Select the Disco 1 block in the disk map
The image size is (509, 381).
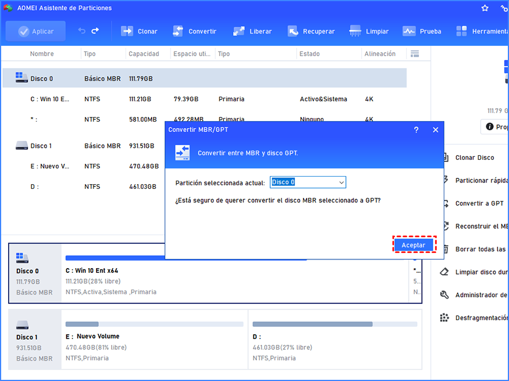35,339
